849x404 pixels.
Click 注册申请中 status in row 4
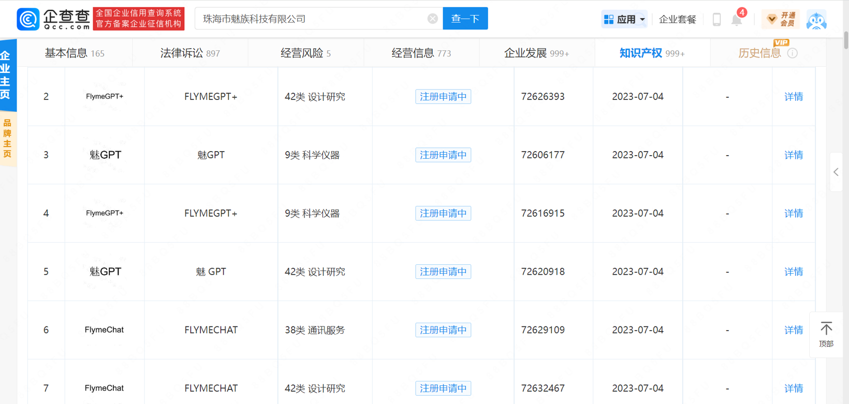[443, 213]
